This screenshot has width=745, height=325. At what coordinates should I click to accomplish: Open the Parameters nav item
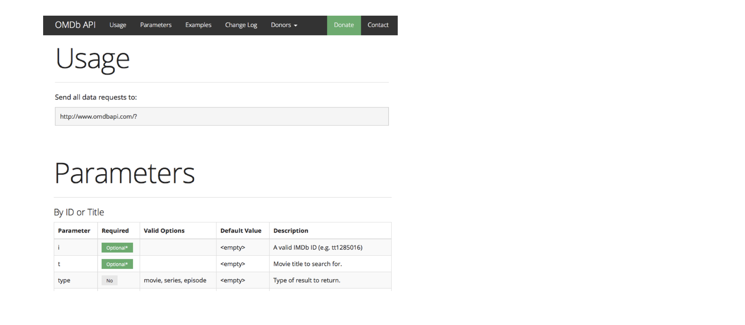(x=156, y=25)
